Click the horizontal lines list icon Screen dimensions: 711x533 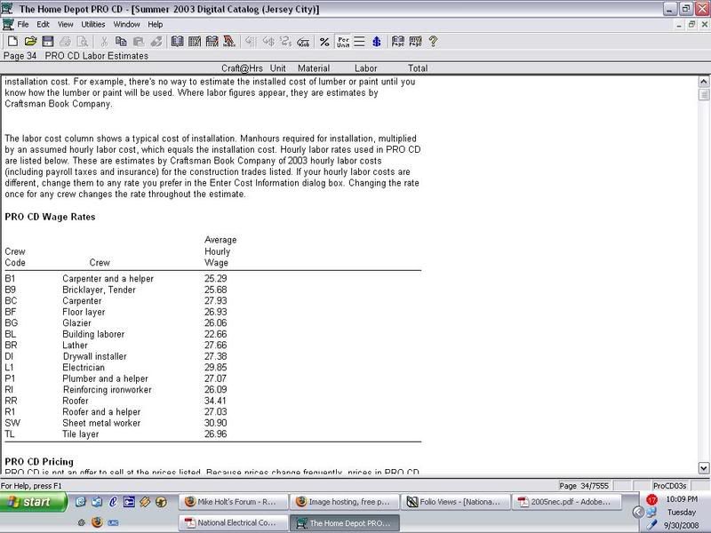(x=359, y=42)
